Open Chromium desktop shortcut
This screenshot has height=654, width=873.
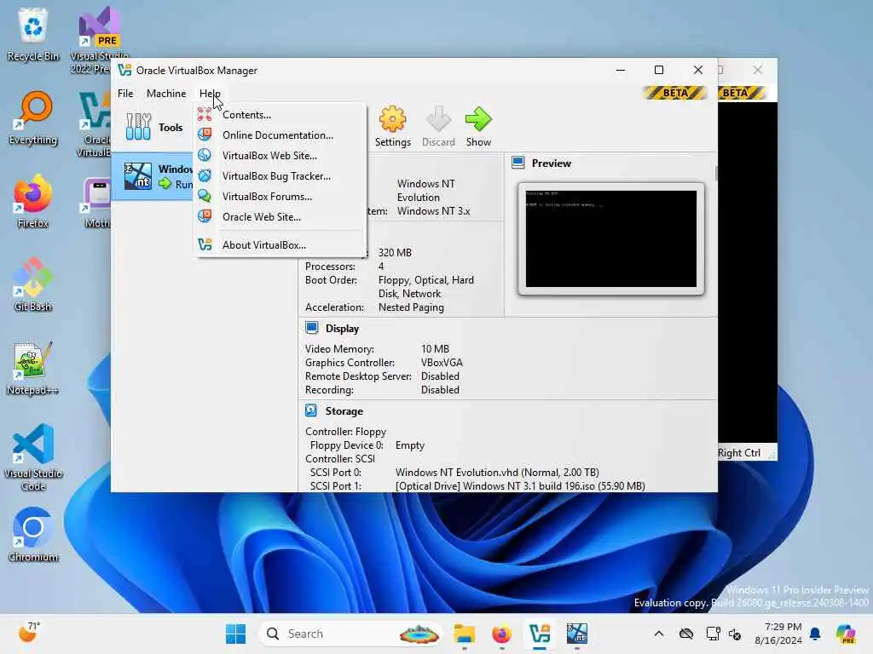[x=33, y=535]
